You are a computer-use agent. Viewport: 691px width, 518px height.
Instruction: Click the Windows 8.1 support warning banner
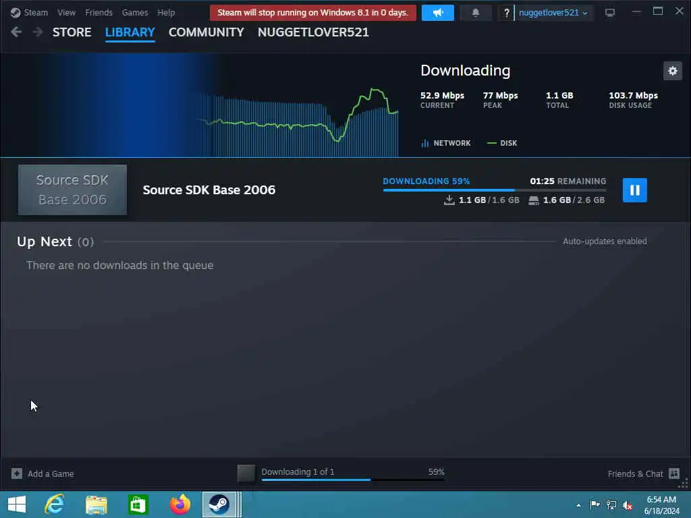pos(313,13)
